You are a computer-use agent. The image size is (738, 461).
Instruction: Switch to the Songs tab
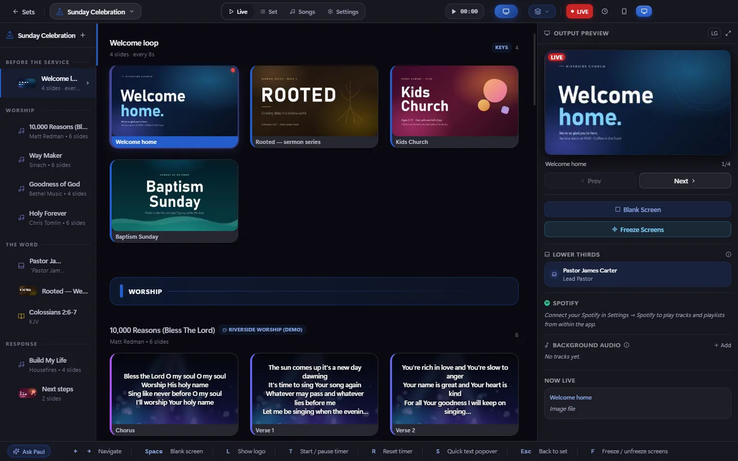[302, 12]
